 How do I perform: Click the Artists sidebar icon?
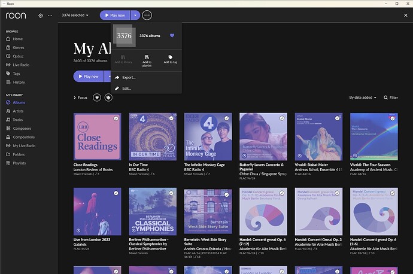click(8, 111)
